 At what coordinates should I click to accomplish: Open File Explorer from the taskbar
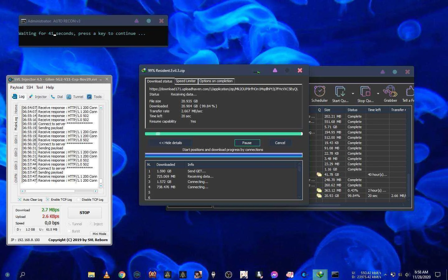click(91, 274)
